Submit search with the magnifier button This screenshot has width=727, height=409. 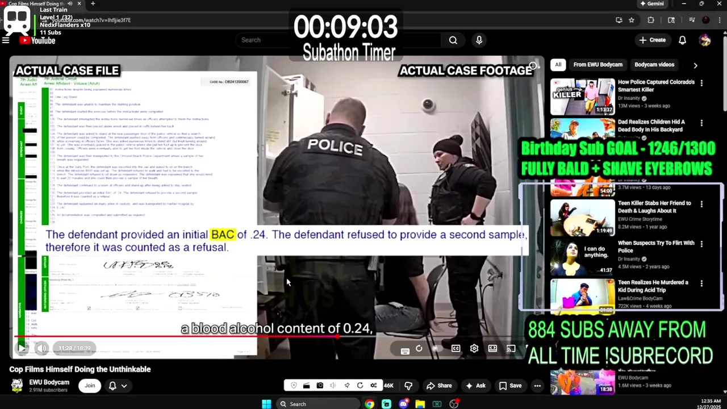pos(453,40)
